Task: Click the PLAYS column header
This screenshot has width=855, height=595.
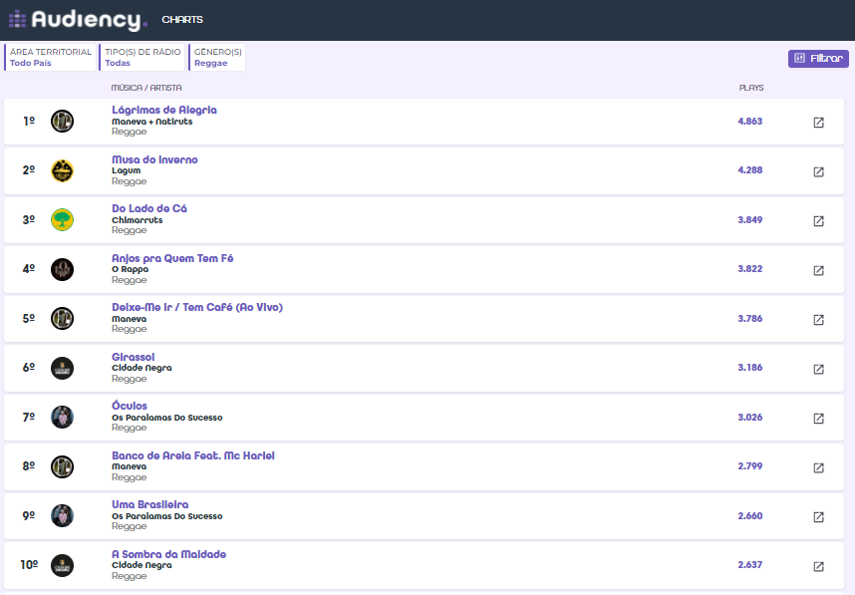Action: (x=751, y=88)
